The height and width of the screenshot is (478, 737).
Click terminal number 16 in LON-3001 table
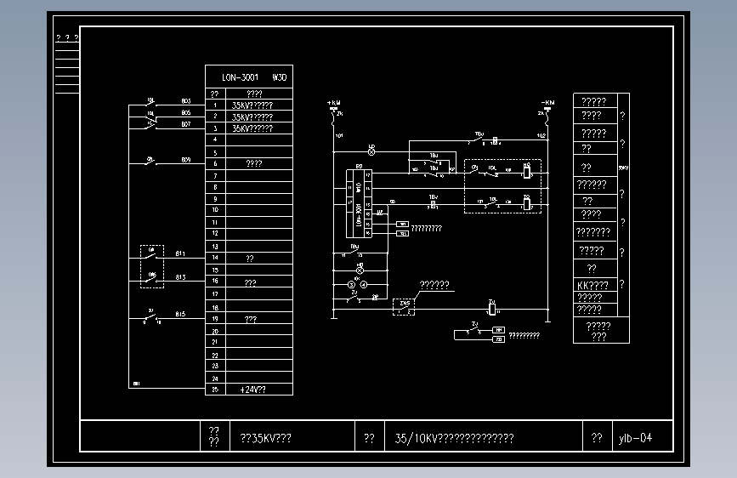click(215, 281)
